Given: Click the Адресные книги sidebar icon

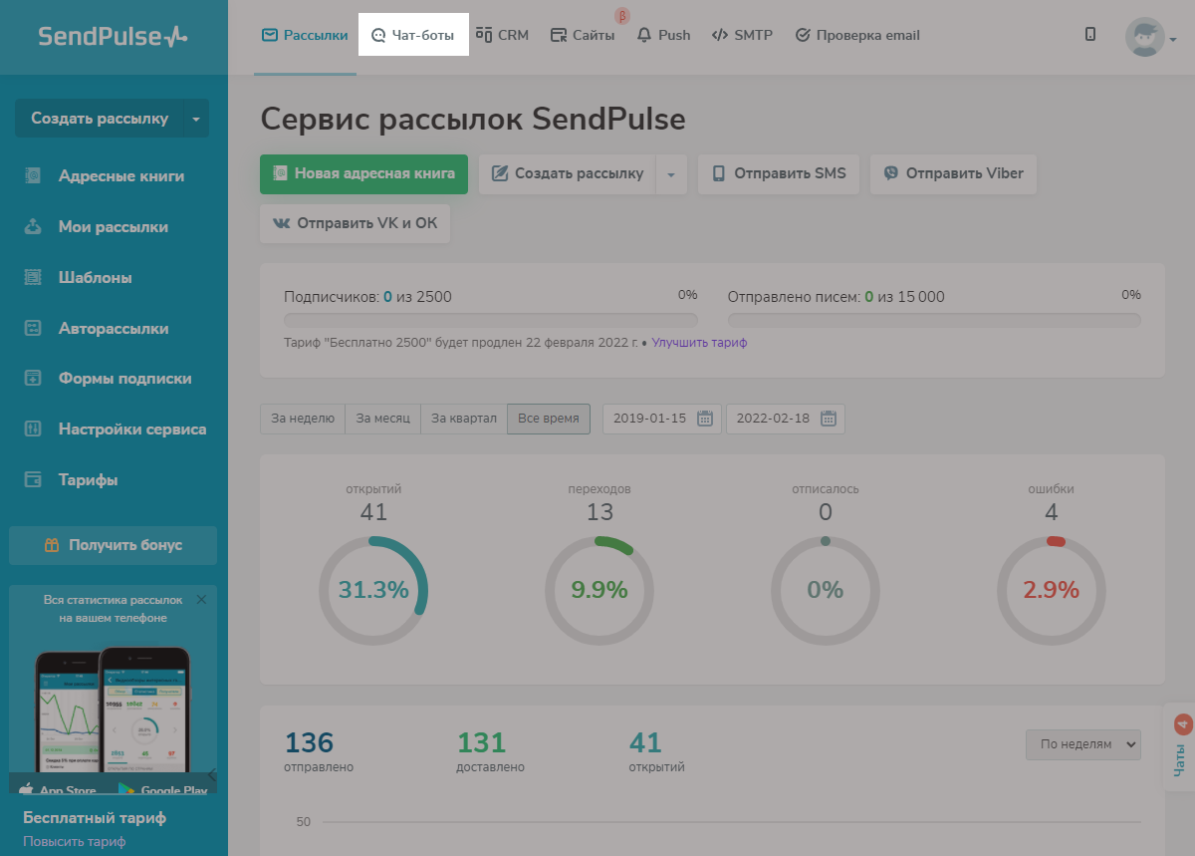Looking at the screenshot, I should (x=33, y=176).
